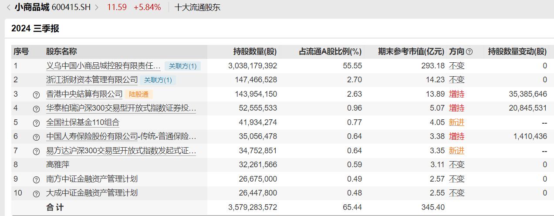
Task: Select holdings value 3,038,179,392
Action: tap(253, 66)
